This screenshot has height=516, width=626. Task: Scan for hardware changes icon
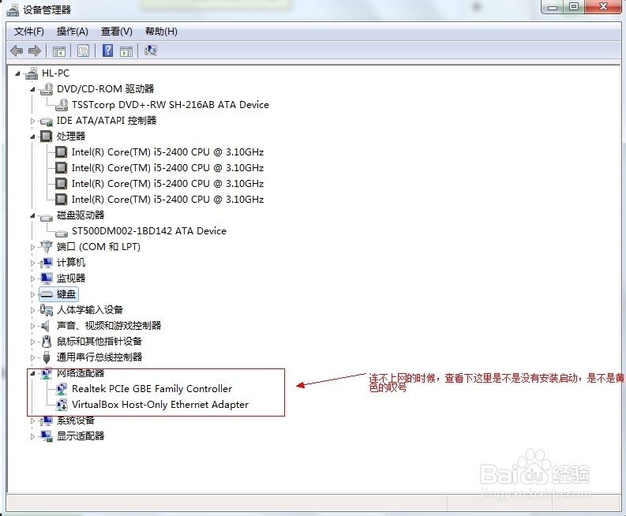click(151, 50)
